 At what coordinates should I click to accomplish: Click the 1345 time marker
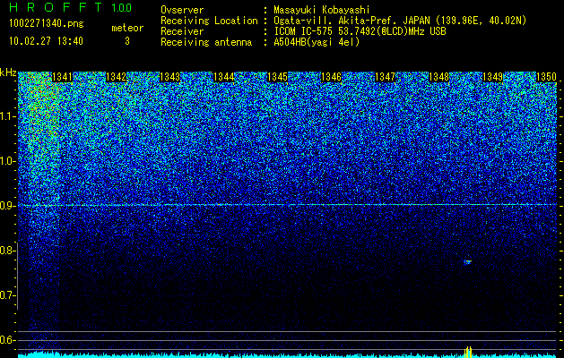(x=277, y=77)
